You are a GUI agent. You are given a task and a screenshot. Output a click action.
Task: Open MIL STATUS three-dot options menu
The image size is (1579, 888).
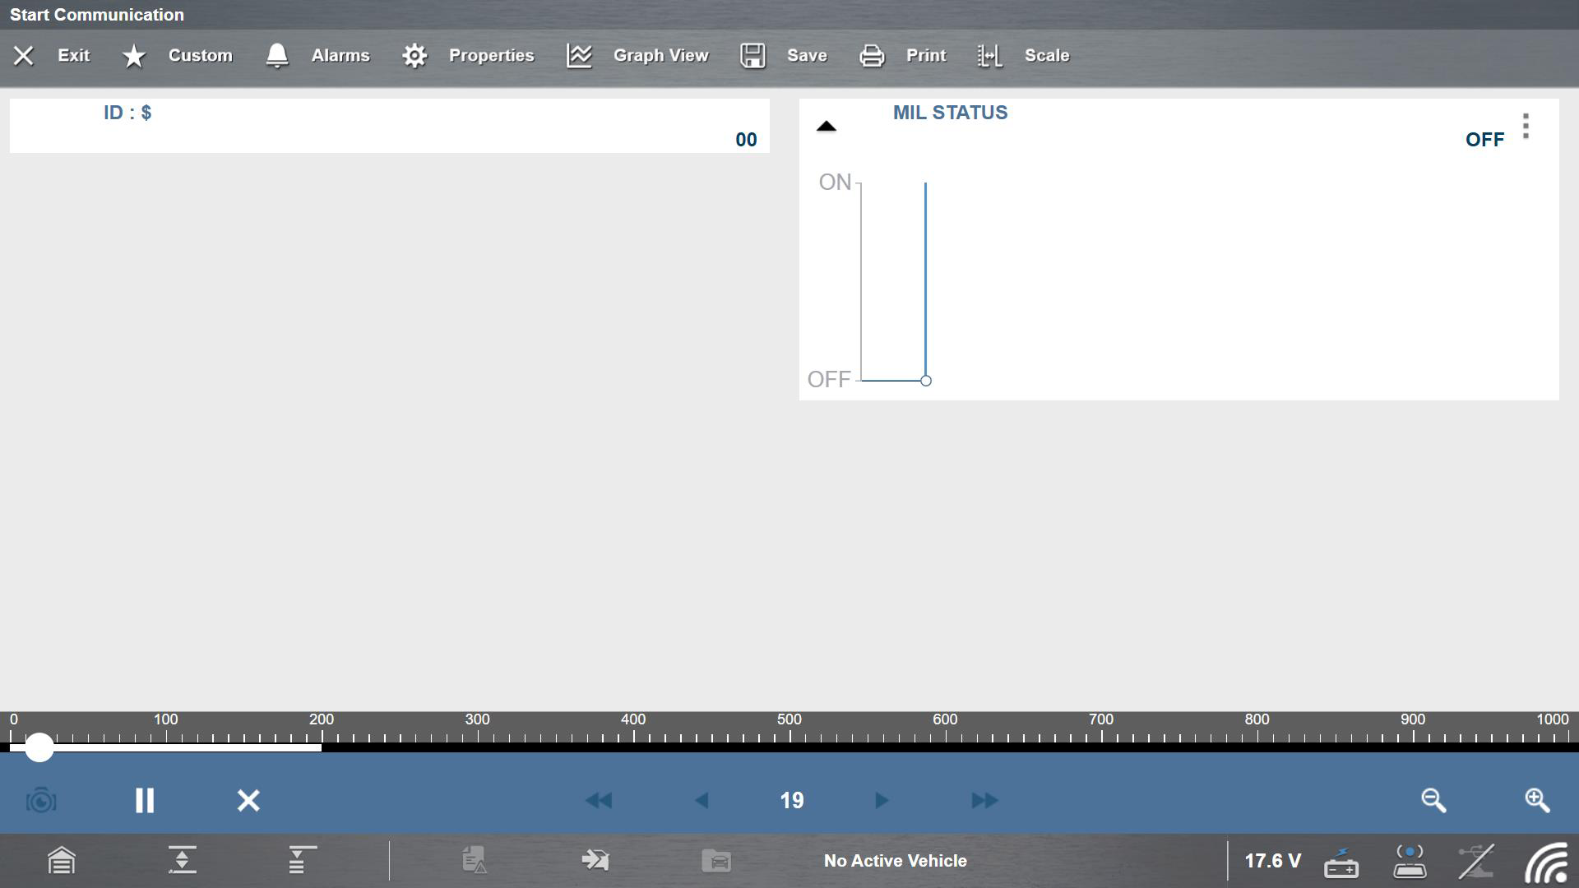coord(1526,127)
